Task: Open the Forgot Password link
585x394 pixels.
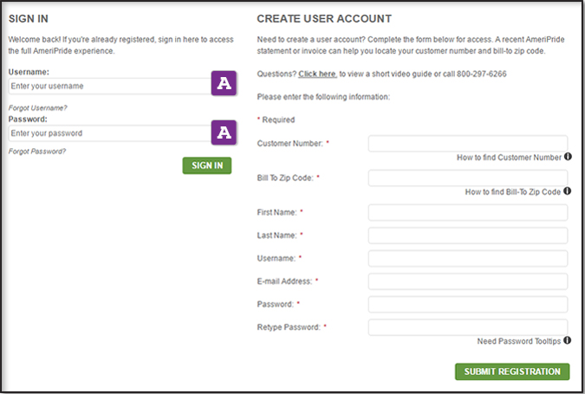Action: coord(37,151)
